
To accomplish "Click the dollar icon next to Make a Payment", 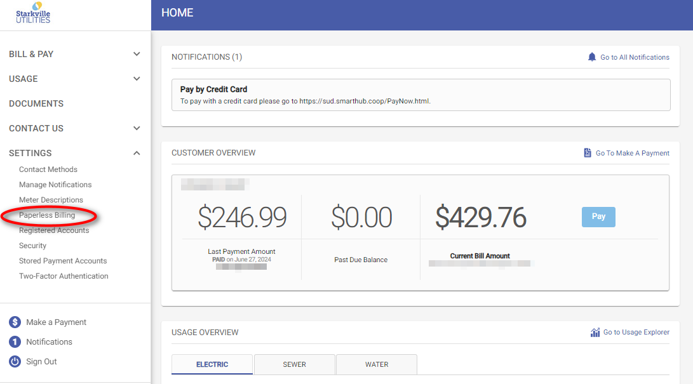I will pyautogui.click(x=15, y=322).
